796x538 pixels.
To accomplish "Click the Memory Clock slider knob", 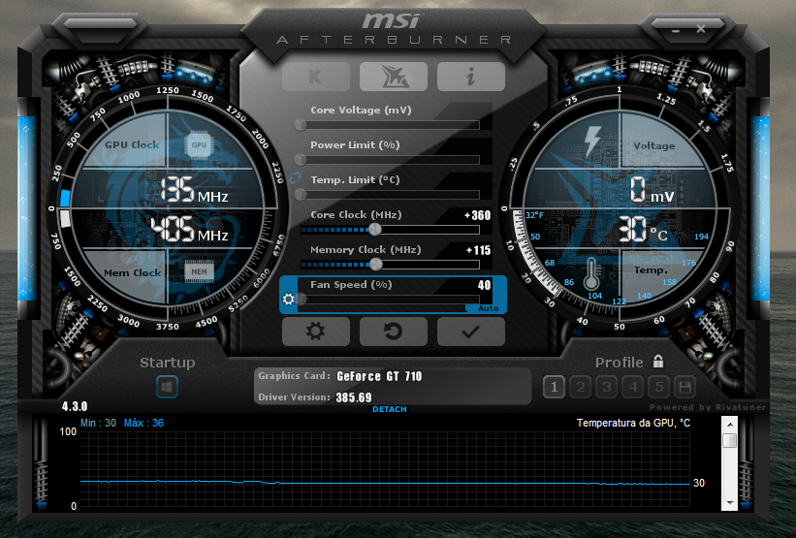I will (375, 264).
